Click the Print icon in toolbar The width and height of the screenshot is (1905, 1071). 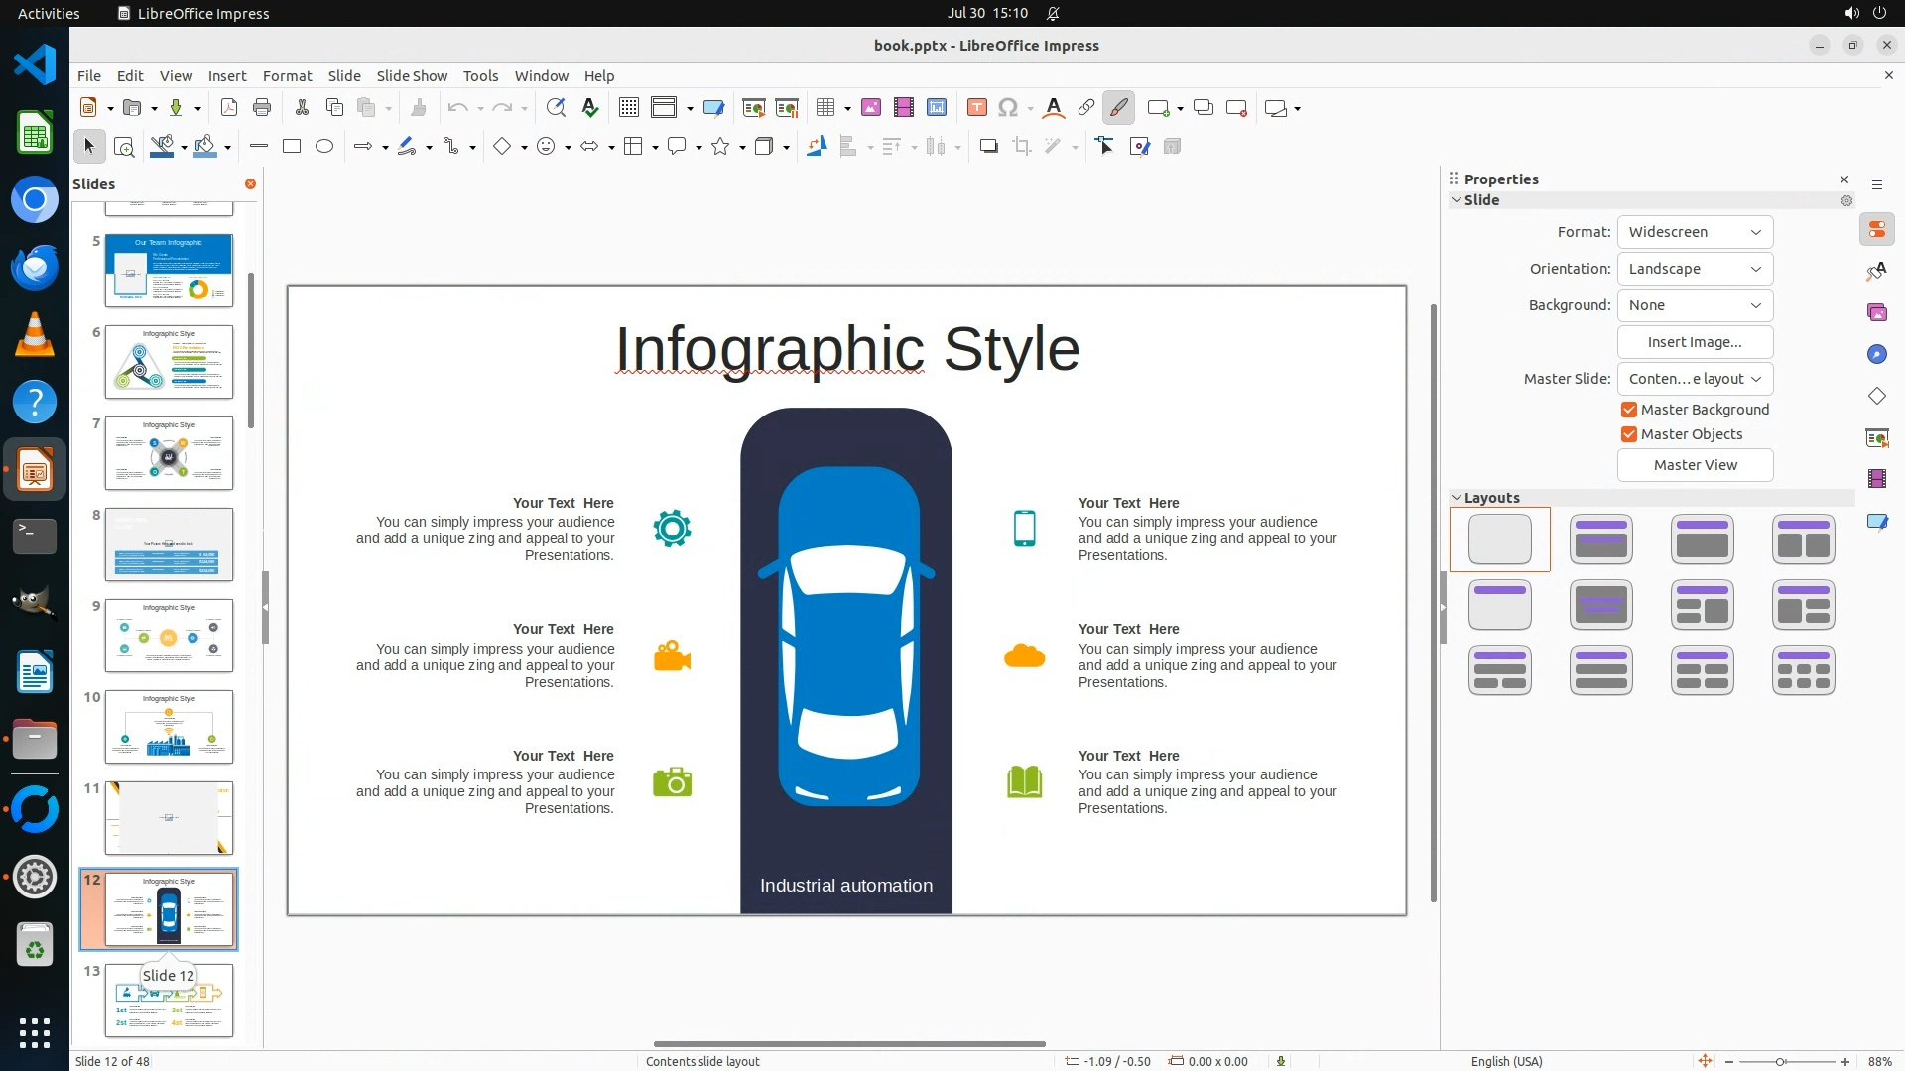[x=262, y=108]
